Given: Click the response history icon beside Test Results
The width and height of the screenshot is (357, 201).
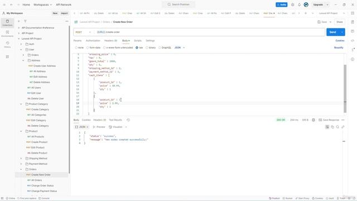Looking at the screenshot, I should click(x=128, y=120).
